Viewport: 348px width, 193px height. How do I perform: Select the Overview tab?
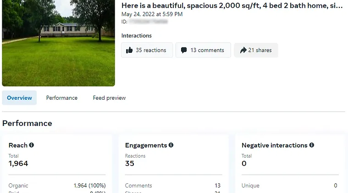pyautogui.click(x=19, y=98)
